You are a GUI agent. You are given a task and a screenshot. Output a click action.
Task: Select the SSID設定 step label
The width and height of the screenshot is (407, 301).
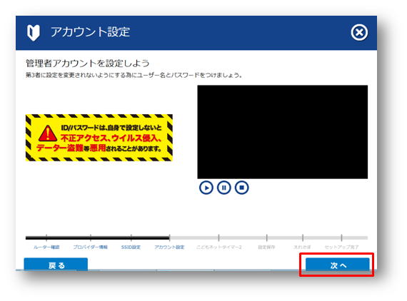pos(131,248)
